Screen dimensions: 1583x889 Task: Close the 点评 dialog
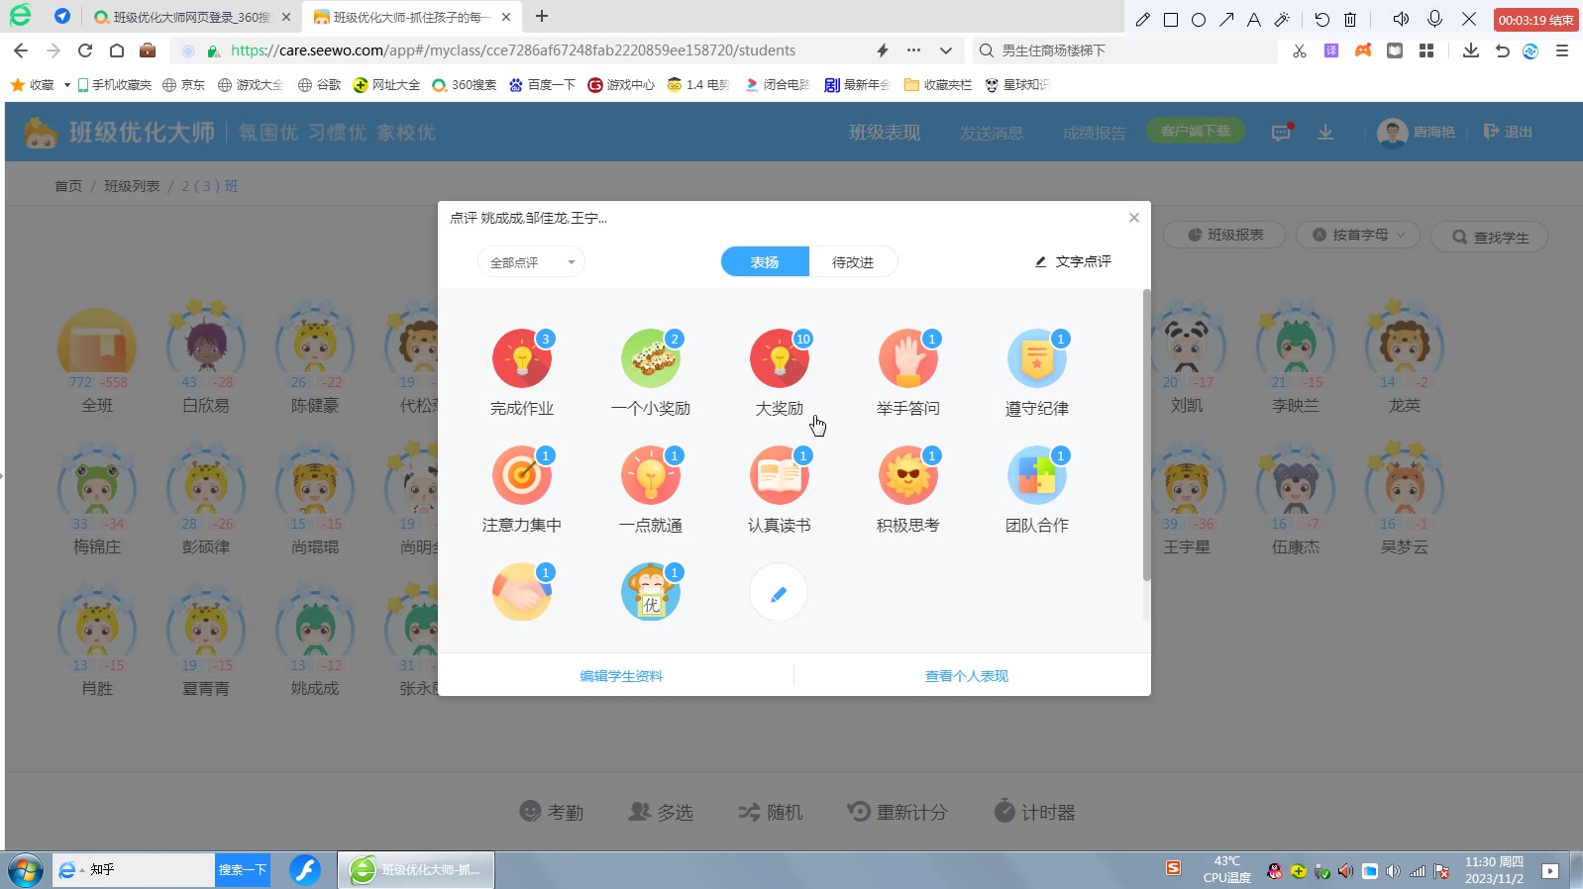1134,218
